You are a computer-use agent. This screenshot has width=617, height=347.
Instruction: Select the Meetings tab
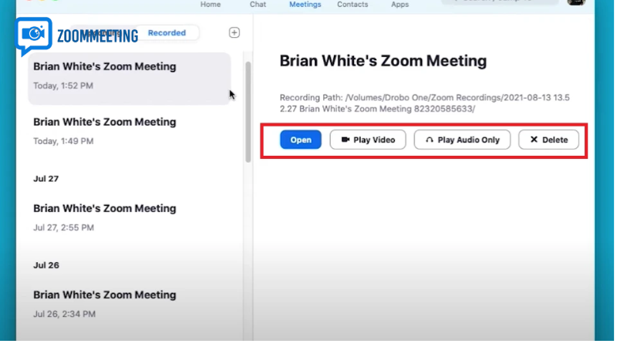pos(305,5)
